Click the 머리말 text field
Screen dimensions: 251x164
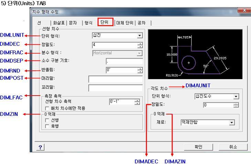(x=115, y=79)
